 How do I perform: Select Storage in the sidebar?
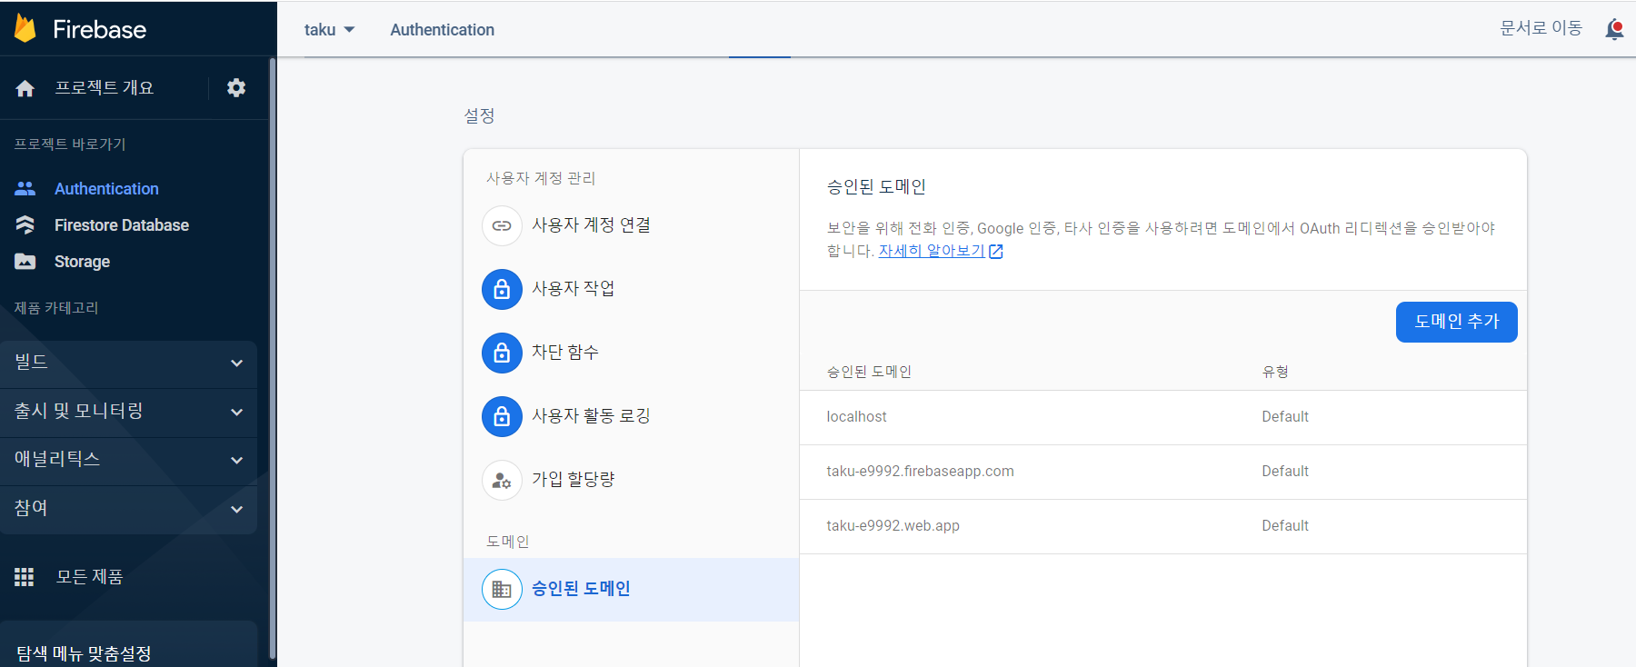click(x=82, y=262)
